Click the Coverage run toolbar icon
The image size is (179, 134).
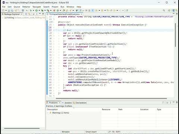point(42,10)
